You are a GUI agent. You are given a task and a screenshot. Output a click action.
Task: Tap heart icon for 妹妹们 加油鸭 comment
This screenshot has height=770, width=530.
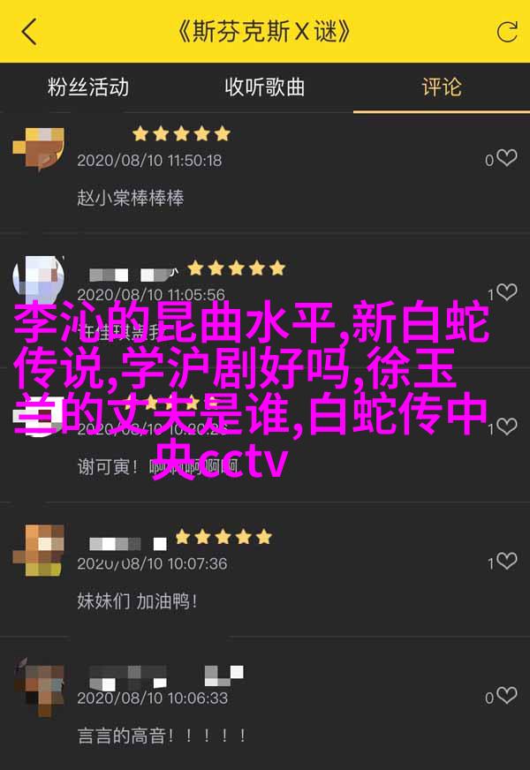(506, 561)
